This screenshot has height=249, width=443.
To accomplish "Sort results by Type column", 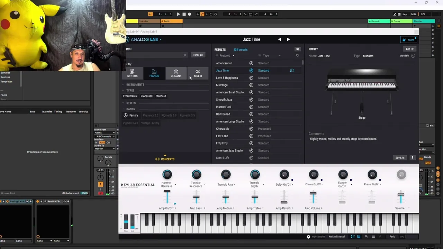I will 266,56.
